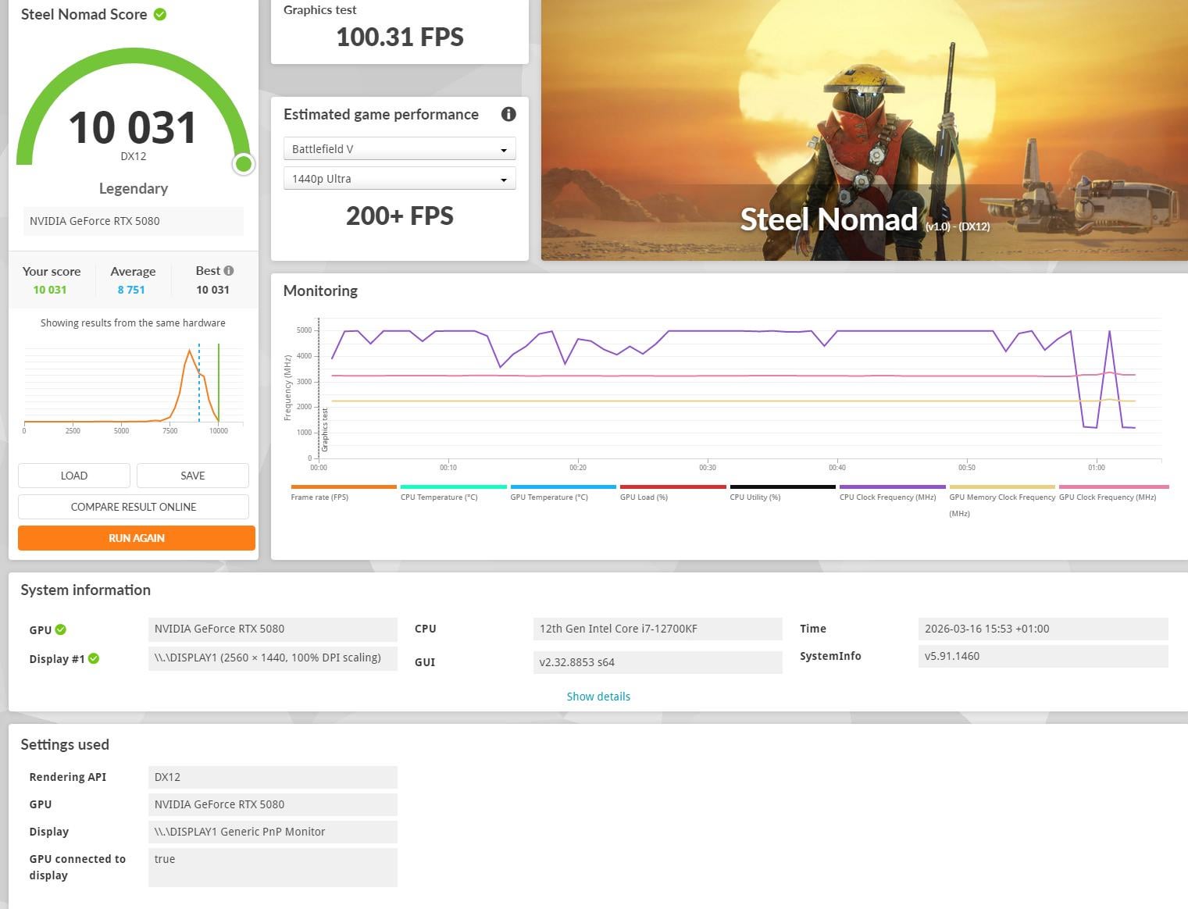Click the orange RUN AGAIN button

(x=137, y=538)
